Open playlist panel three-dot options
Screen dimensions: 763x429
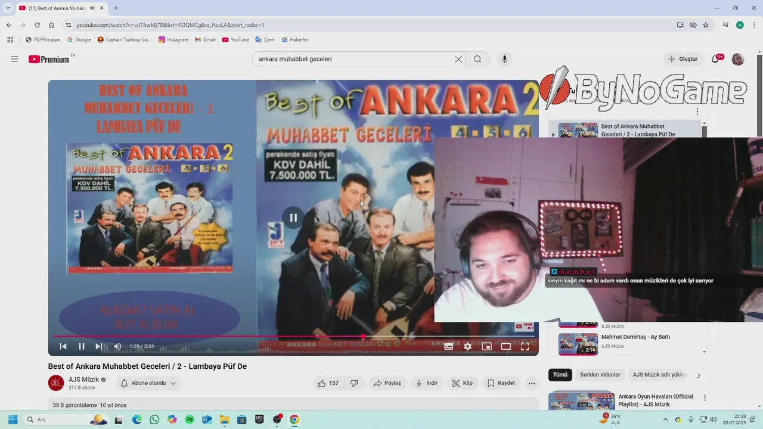coord(697,111)
